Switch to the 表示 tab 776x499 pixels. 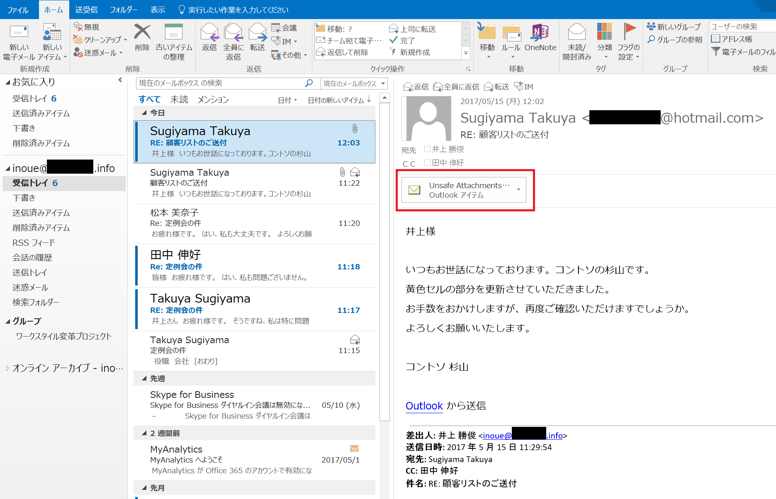158,10
